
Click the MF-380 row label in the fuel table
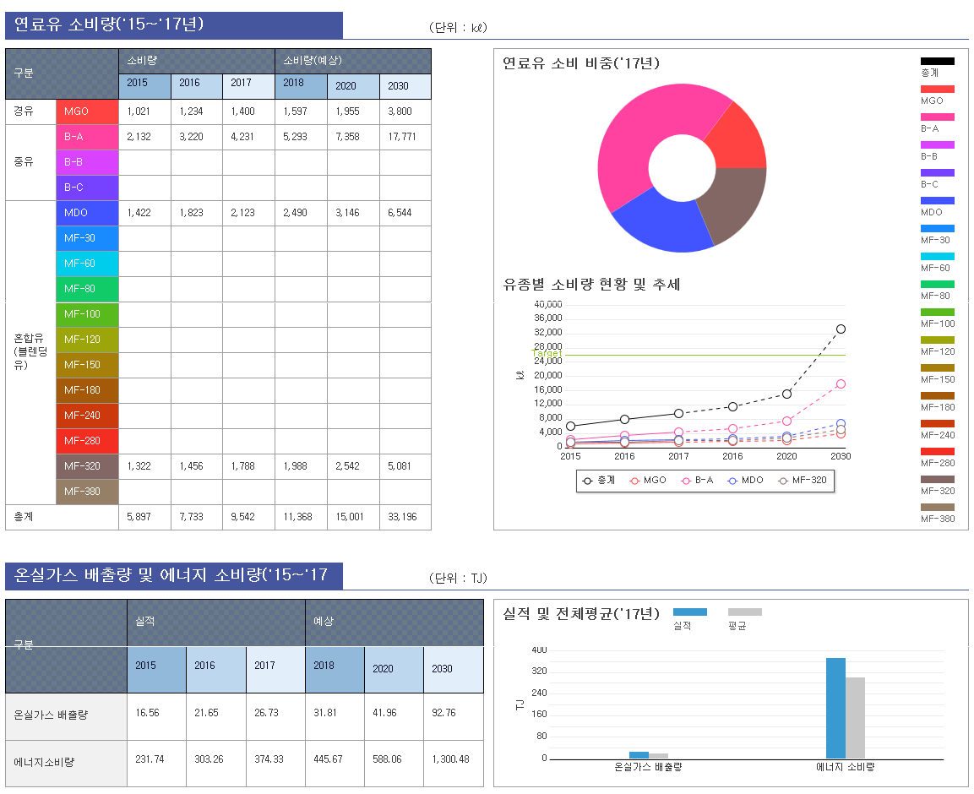[x=87, y=492]
